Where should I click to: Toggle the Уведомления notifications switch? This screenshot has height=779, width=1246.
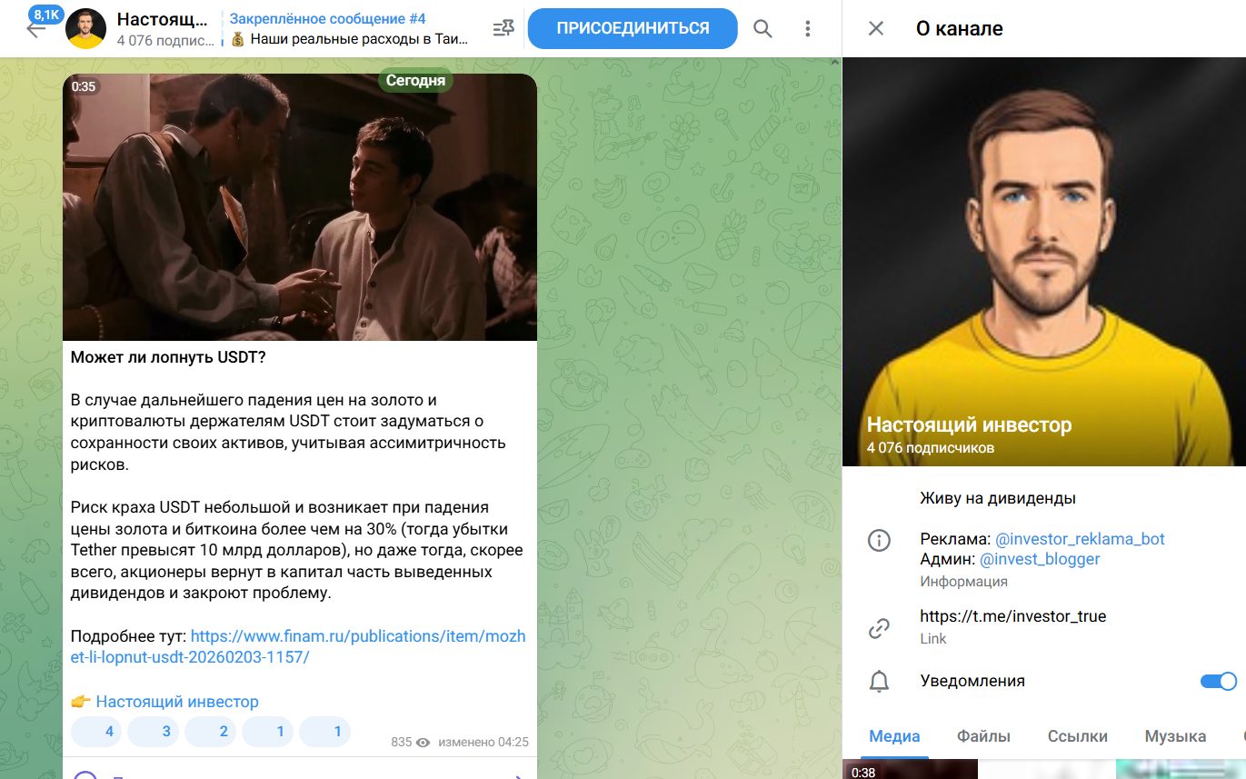click(x=1218, y=682)
